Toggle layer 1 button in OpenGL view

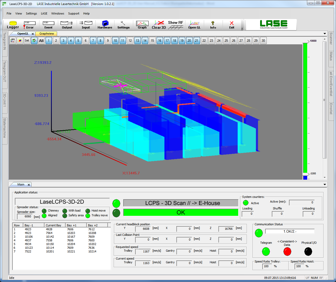[49, 40]
